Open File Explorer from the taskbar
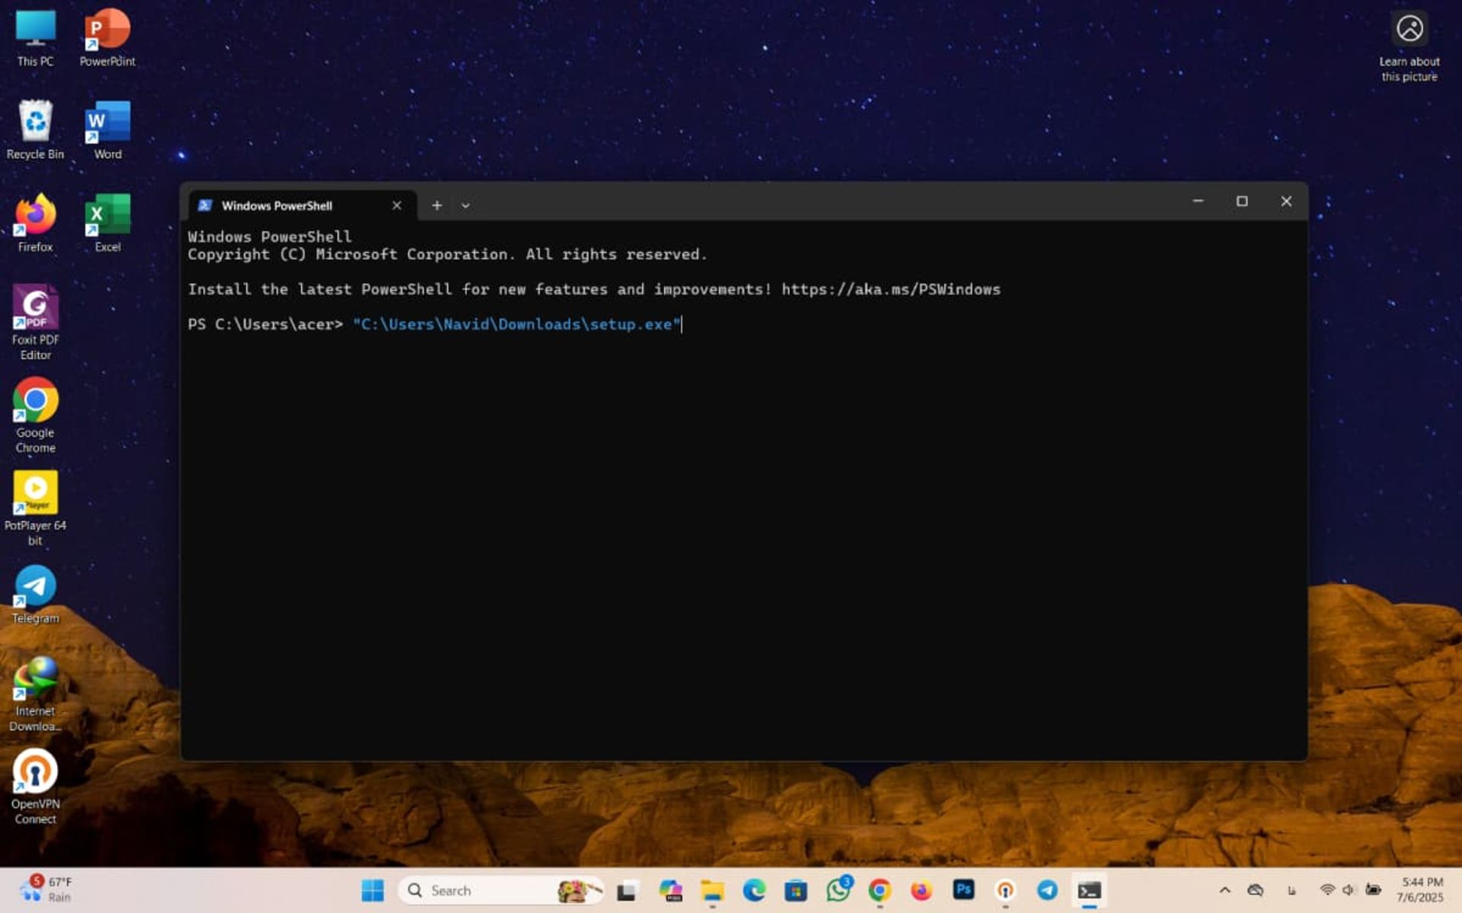 tap(712, 889)
